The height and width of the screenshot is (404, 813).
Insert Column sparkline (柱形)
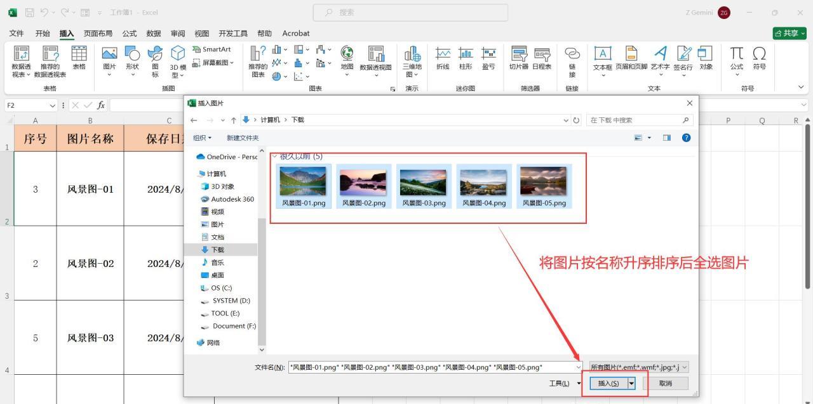[x=466, y=58]
